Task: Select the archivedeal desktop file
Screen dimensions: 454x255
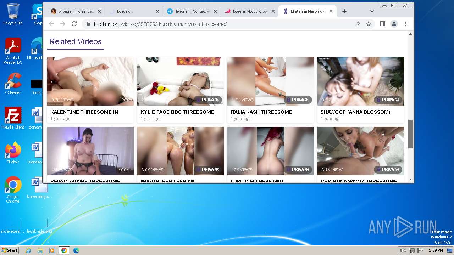Action: [13, 226]
